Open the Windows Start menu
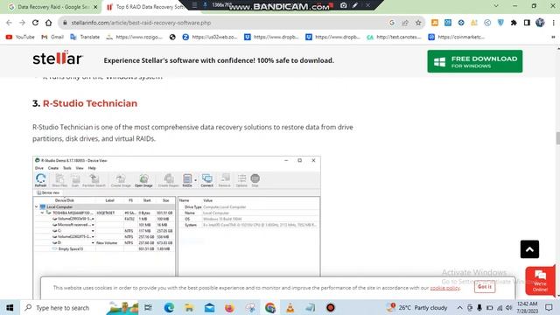 coord(10,307)
